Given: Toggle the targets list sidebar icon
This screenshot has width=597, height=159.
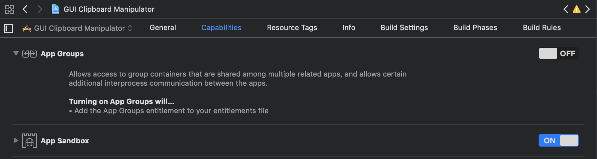Looking at the screenshot, I should pyautogui.click(x=9, y=28).
